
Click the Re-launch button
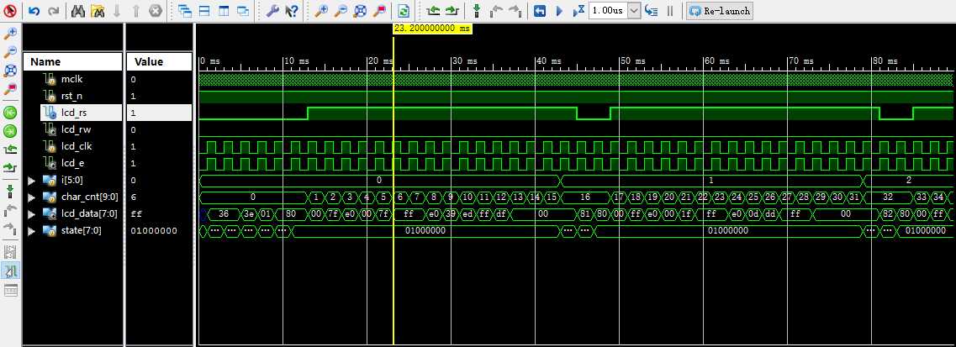[x=720, y=10]
